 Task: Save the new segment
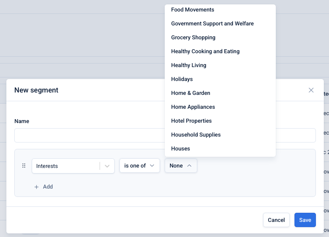click(x=305, y=220)
